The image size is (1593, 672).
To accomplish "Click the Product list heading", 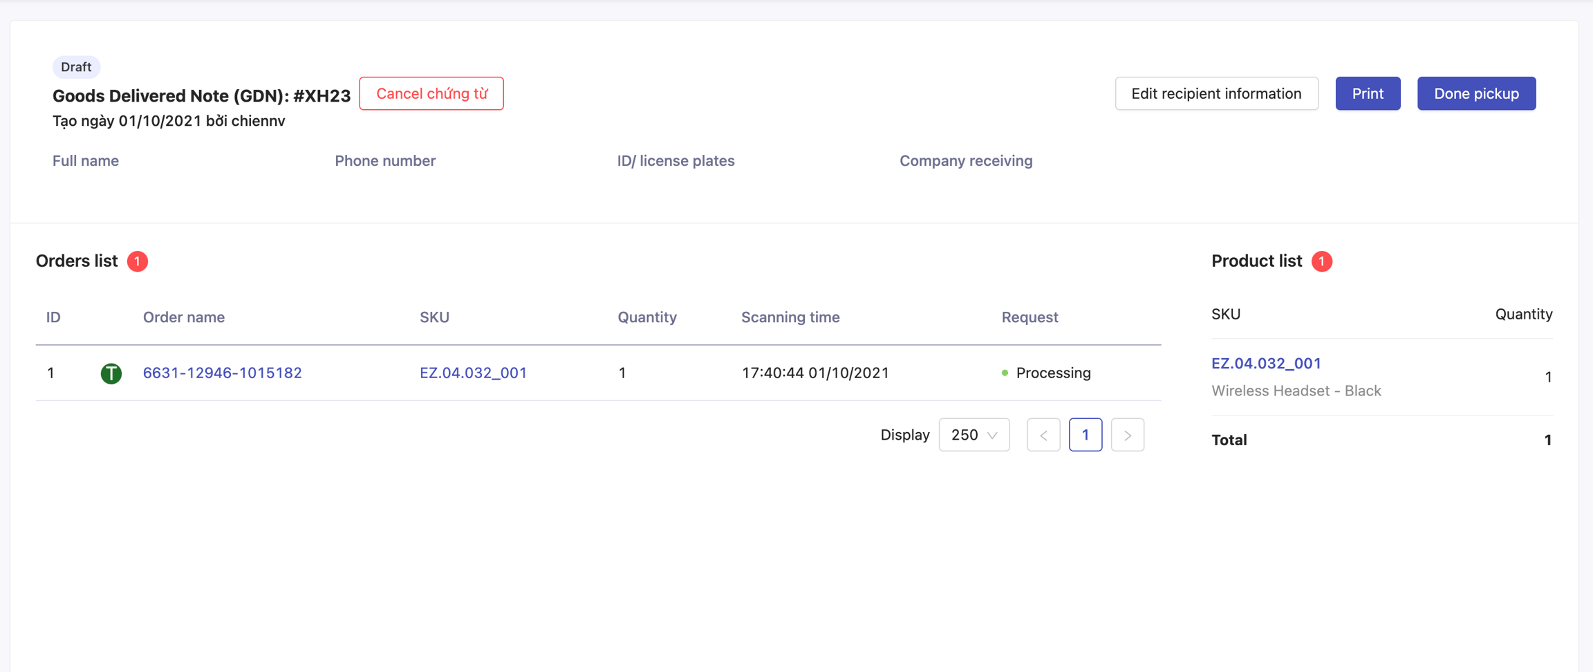I will [1256, 261].
